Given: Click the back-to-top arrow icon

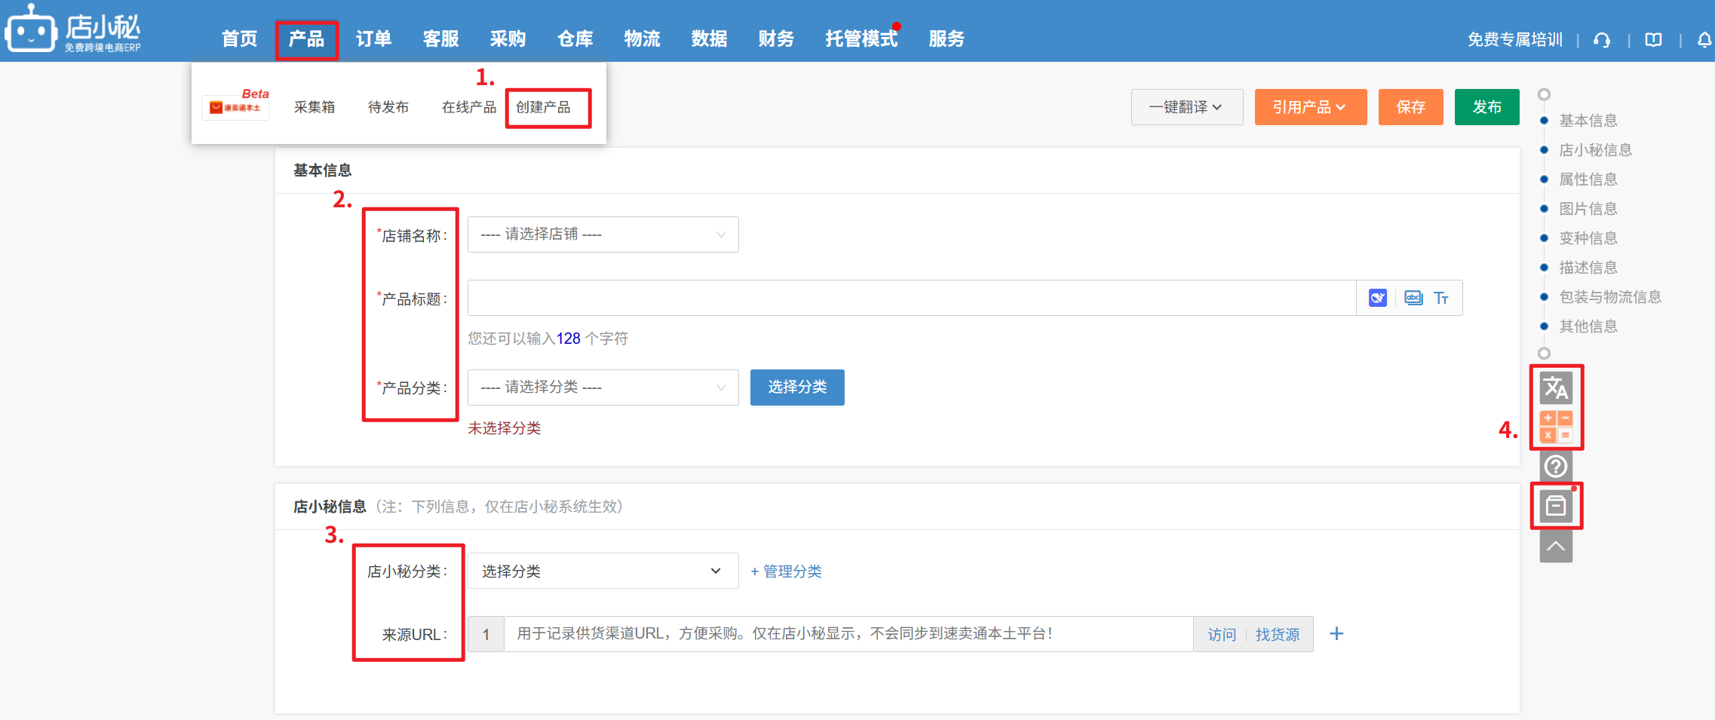Looking at the screenshot, I should pyautogui.click(x=1556, y=547).
